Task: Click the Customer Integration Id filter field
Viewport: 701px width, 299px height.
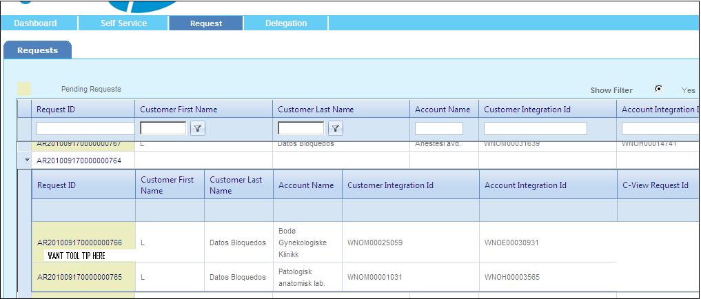Action: coord(536,129)
